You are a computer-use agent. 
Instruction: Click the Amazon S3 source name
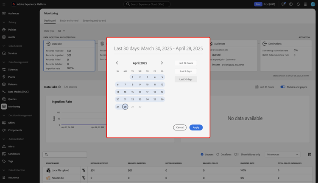click(x=58, y=178)
